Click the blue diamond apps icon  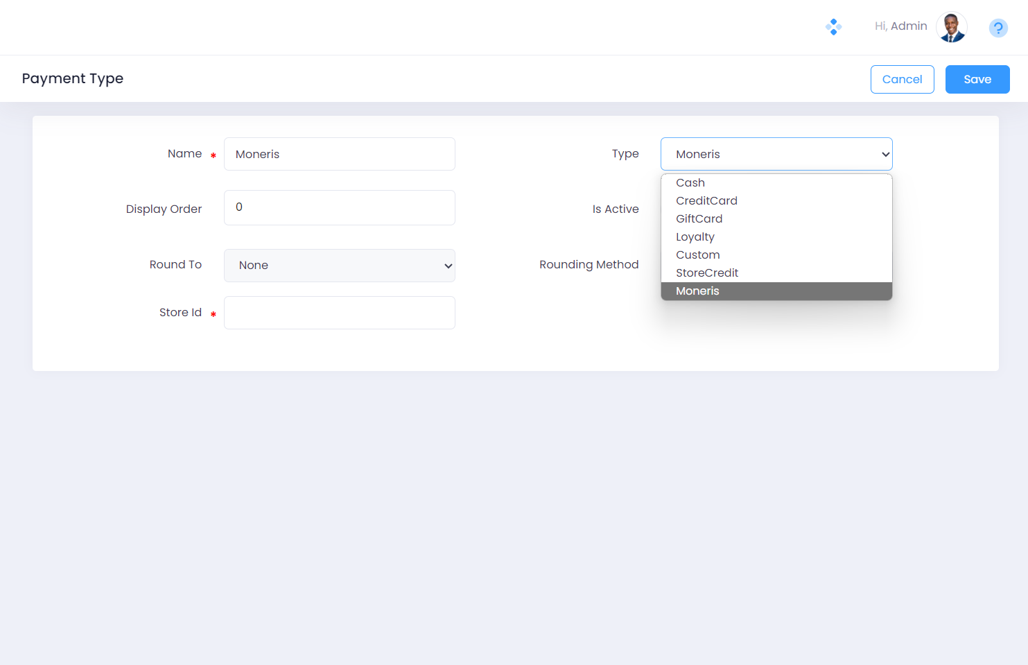(833, 27)
